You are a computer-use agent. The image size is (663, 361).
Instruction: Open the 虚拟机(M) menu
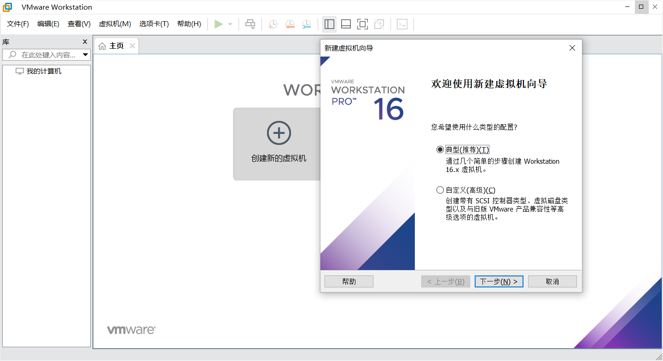114,23
